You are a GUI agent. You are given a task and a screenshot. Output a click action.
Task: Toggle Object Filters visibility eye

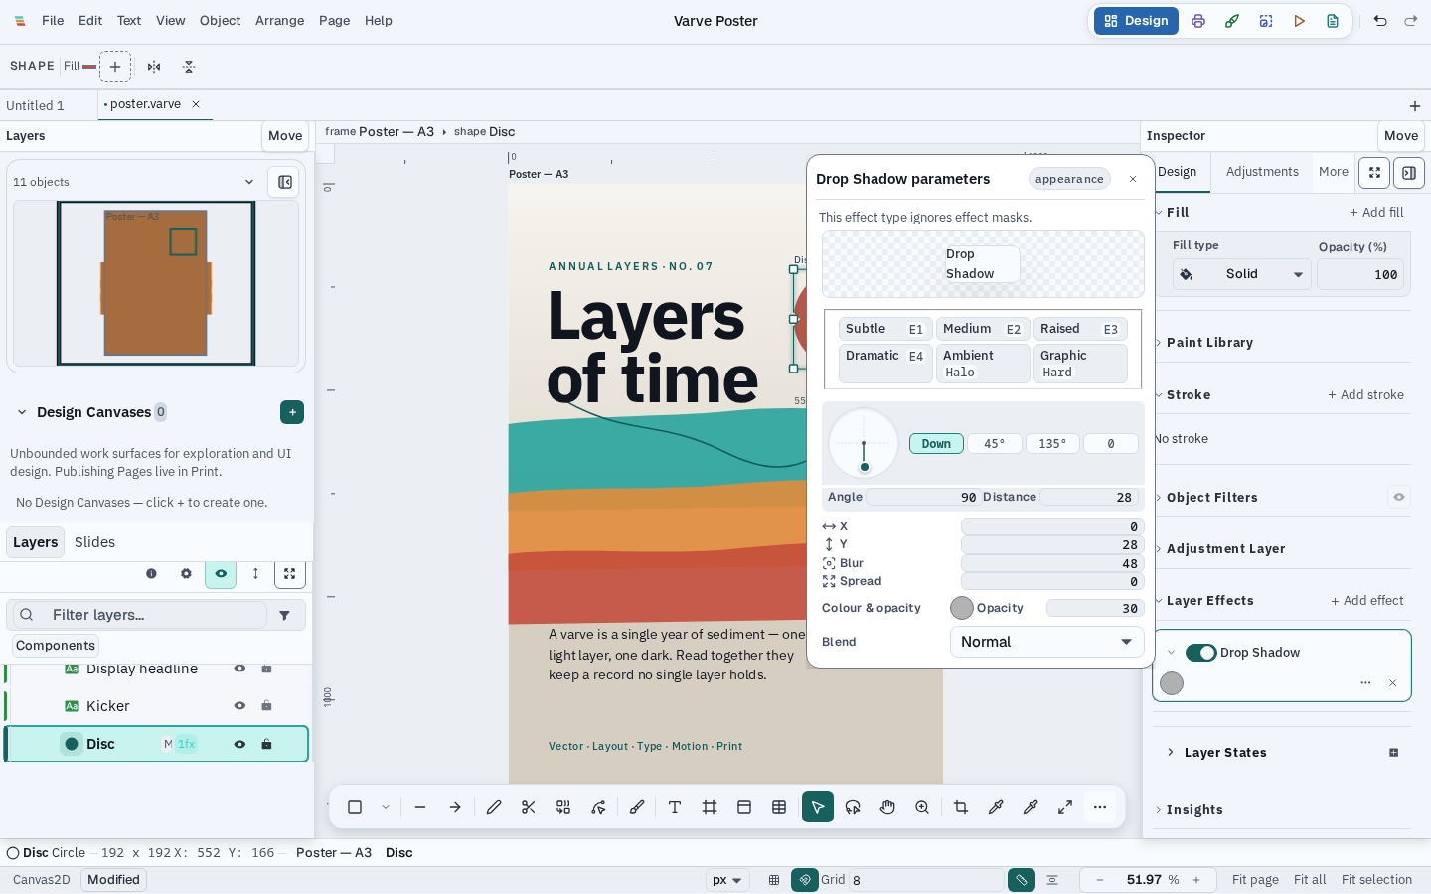point(1399,497)
